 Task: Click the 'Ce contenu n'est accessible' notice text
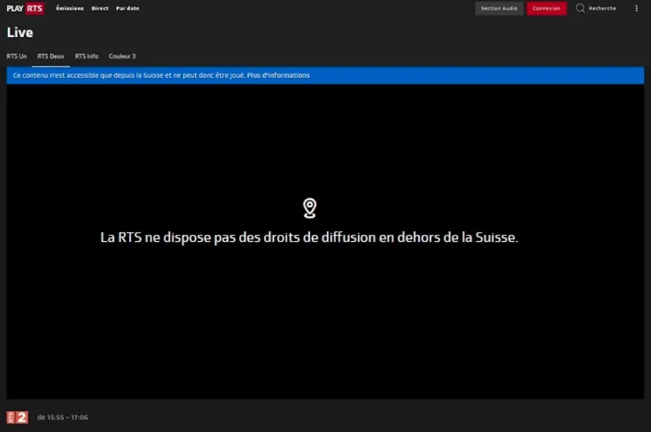coord(128,75)
